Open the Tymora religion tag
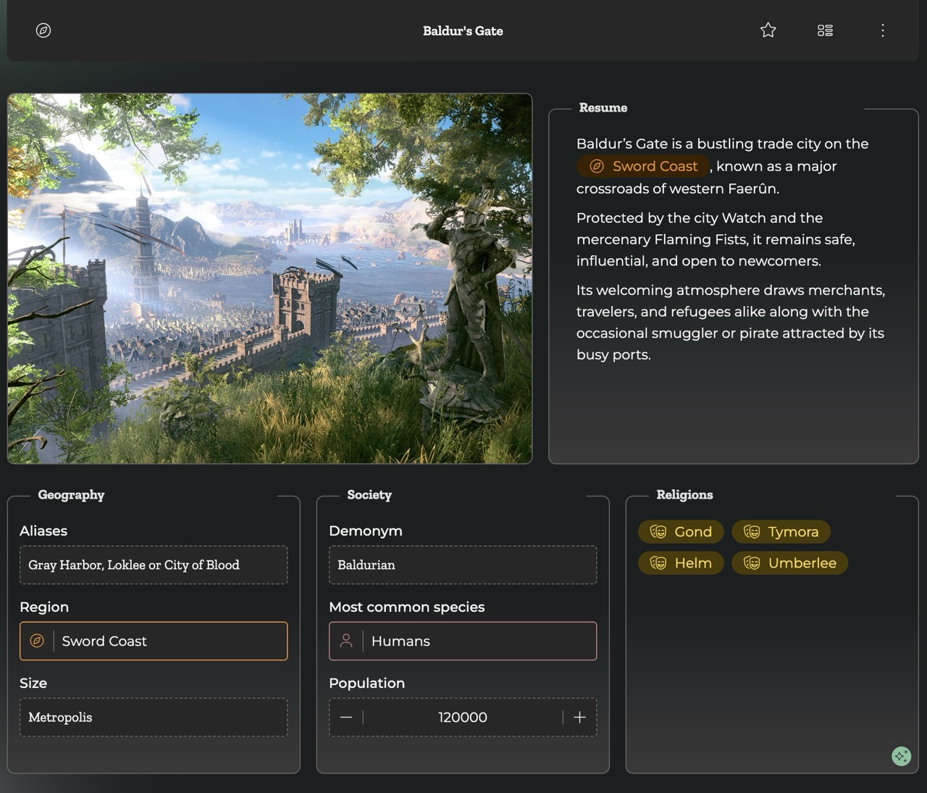The height and width of the screenshot is (793, 927). coord(781,531)
